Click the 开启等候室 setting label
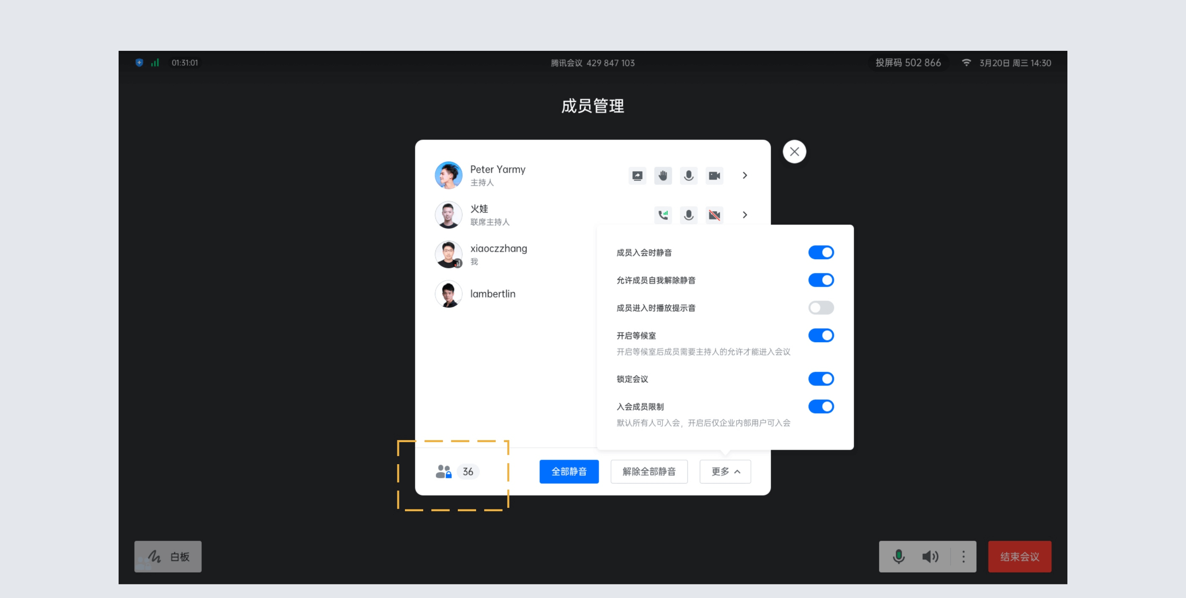 coord(636,335)
